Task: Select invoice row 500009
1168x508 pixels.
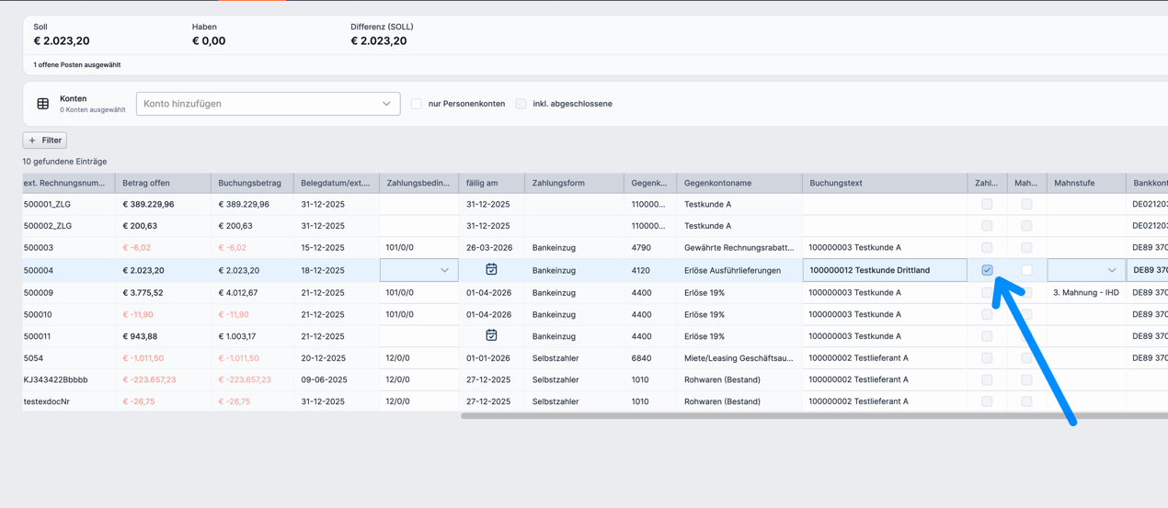Action: pos(39,293)
